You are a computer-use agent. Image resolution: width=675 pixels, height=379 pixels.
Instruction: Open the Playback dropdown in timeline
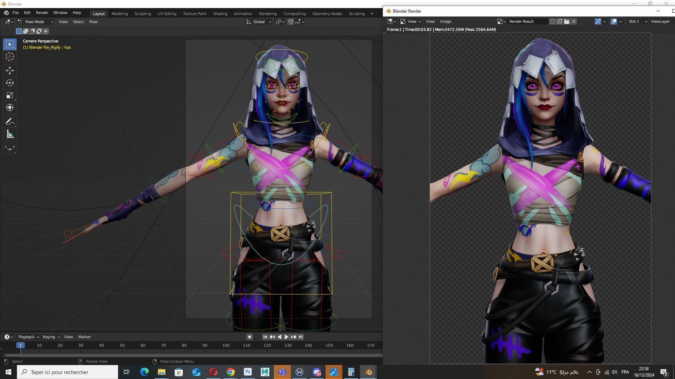[28, 337]
